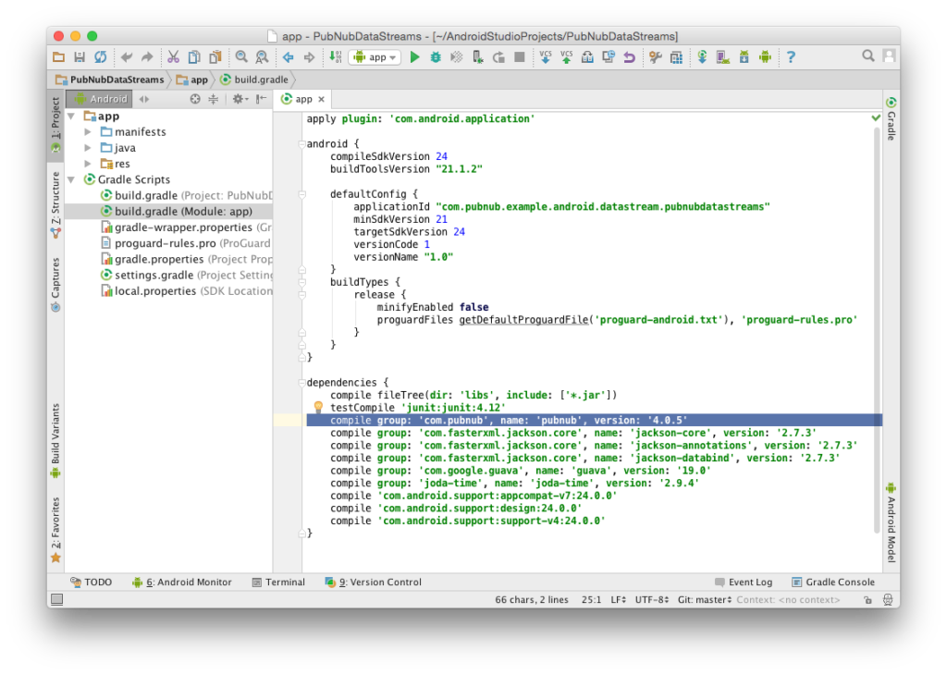This screenshot has height=675, width=947.
Task: Click the Stop square icon
Action: point(519,57)
